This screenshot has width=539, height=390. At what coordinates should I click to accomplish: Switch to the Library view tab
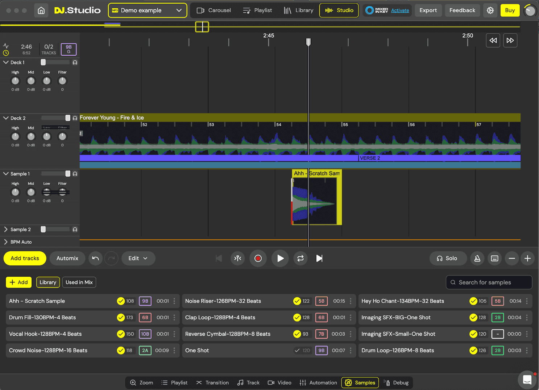299,11
